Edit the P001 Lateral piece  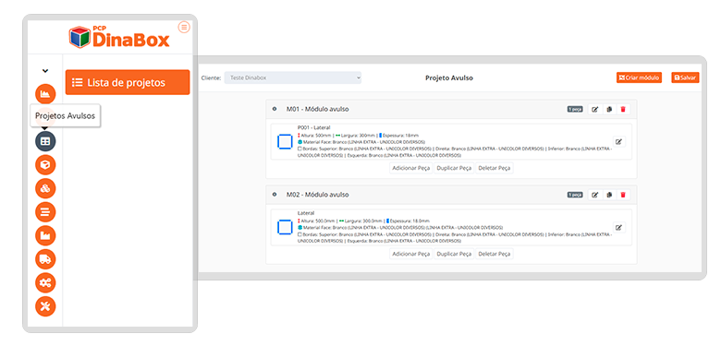(619, 142)
